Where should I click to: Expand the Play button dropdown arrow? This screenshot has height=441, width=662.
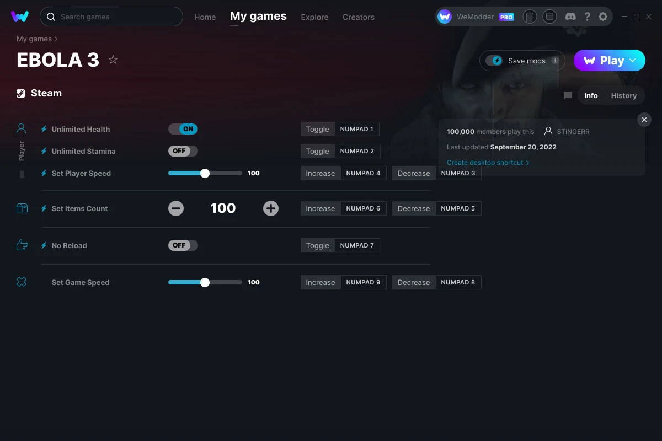click(633, 61)
